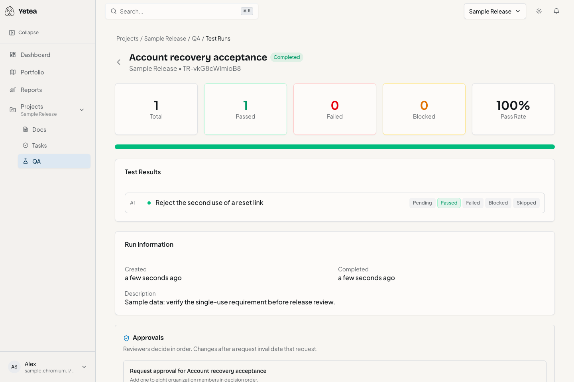The height and width of the screenshot is (382, 574).
Task: Set test #1 status to Pending
Action: pos(422,203)
